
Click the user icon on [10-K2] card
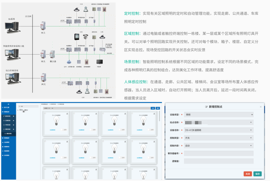point(96,113)
